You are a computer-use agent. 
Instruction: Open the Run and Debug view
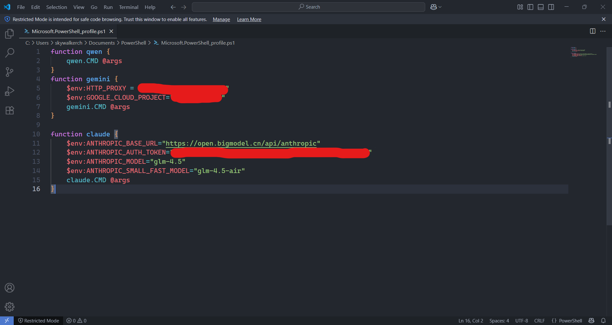(10, 91)
